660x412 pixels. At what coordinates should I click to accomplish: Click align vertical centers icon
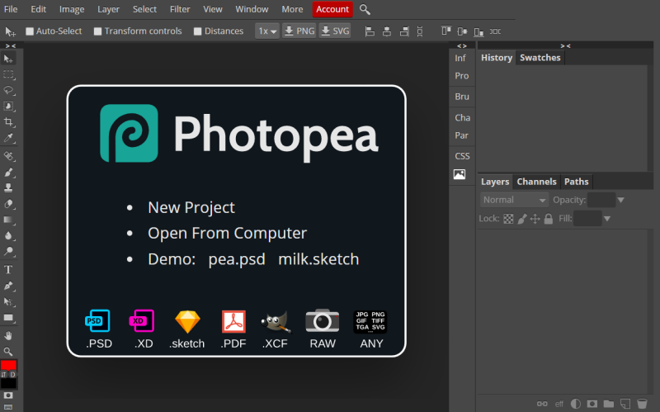[462, 31]
